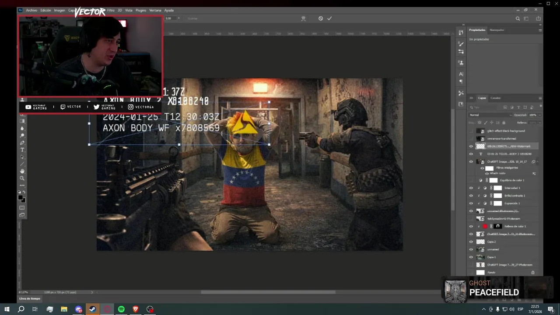This screenshot has width=560, height=315.
Task: Hide the BODY 2 text layer
Action: pyautogui.click(x=471, y=154)
